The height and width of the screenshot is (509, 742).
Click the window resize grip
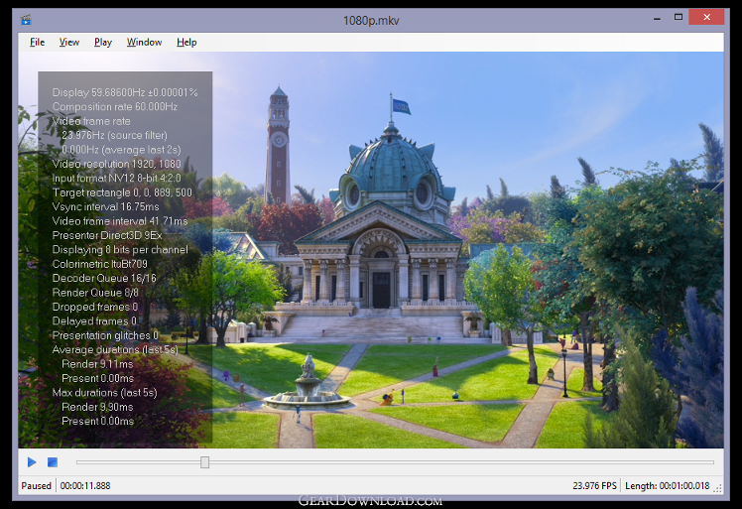click(x=718, y=488)
